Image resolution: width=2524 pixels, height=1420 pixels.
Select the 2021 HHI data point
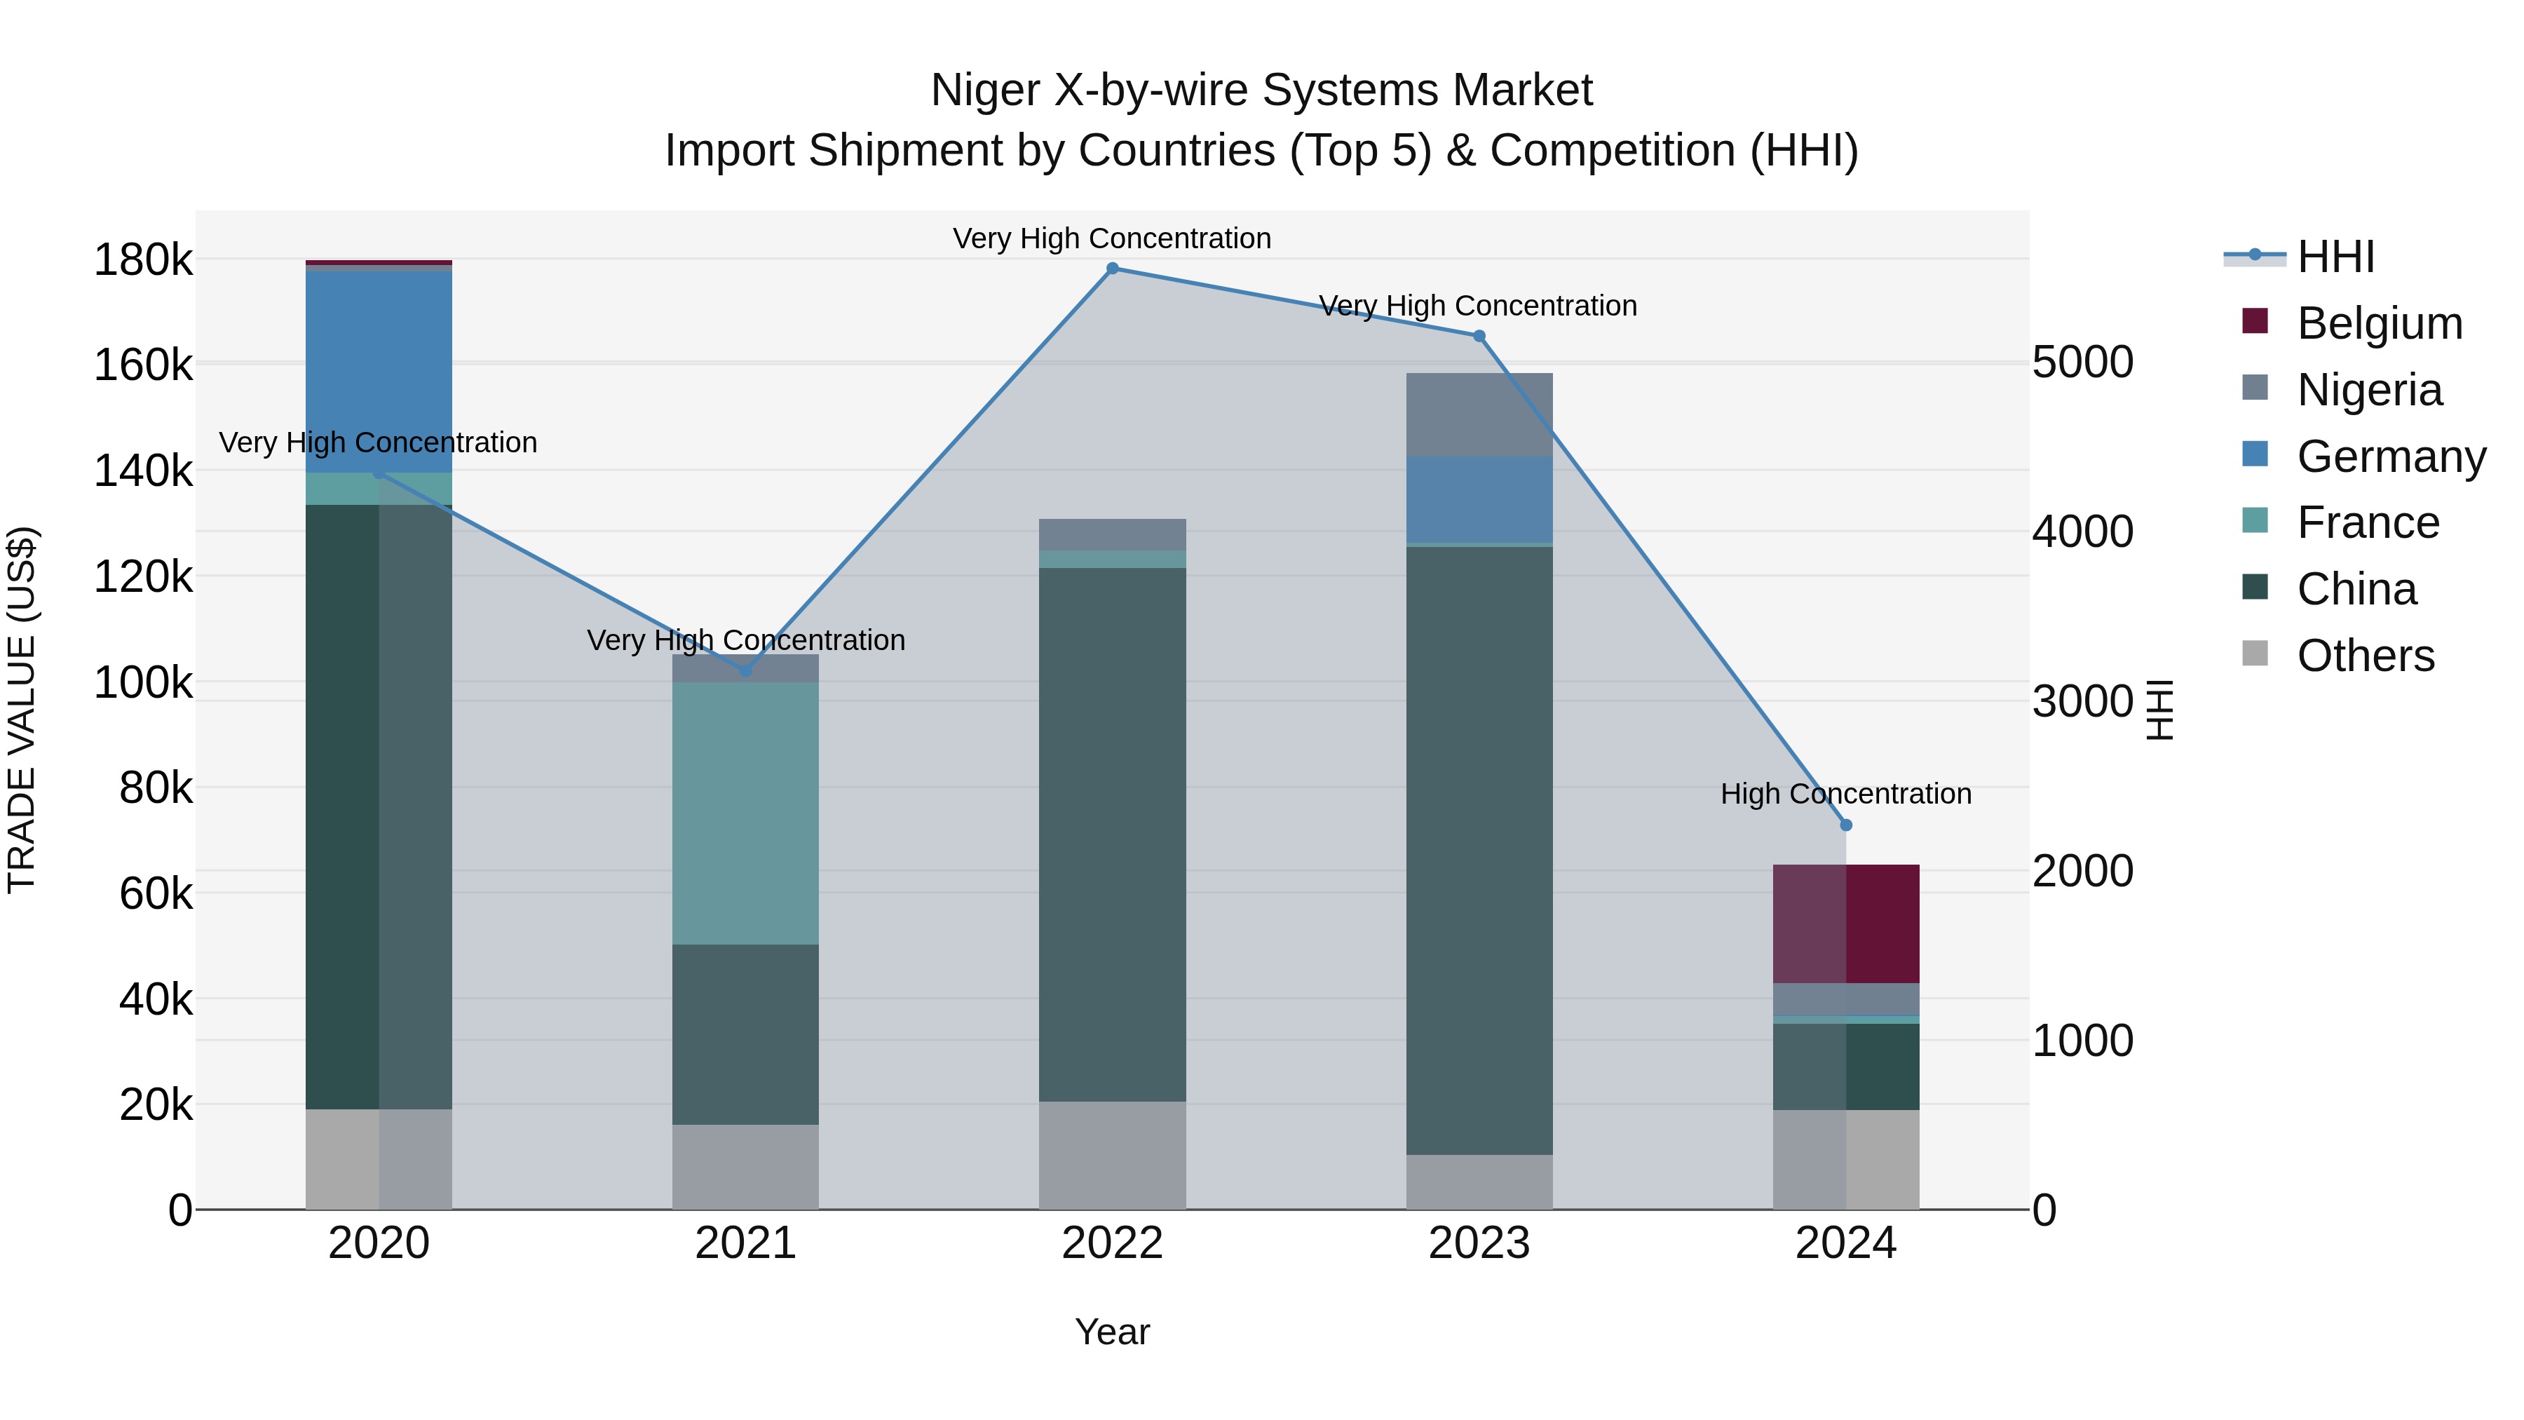coord(746,671)
